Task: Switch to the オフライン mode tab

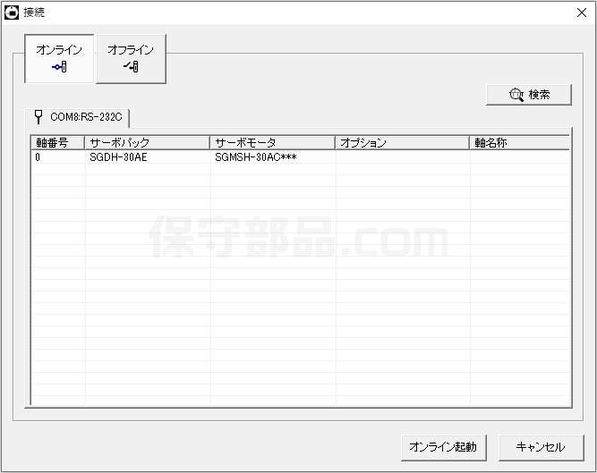Action: pos(131,58)
